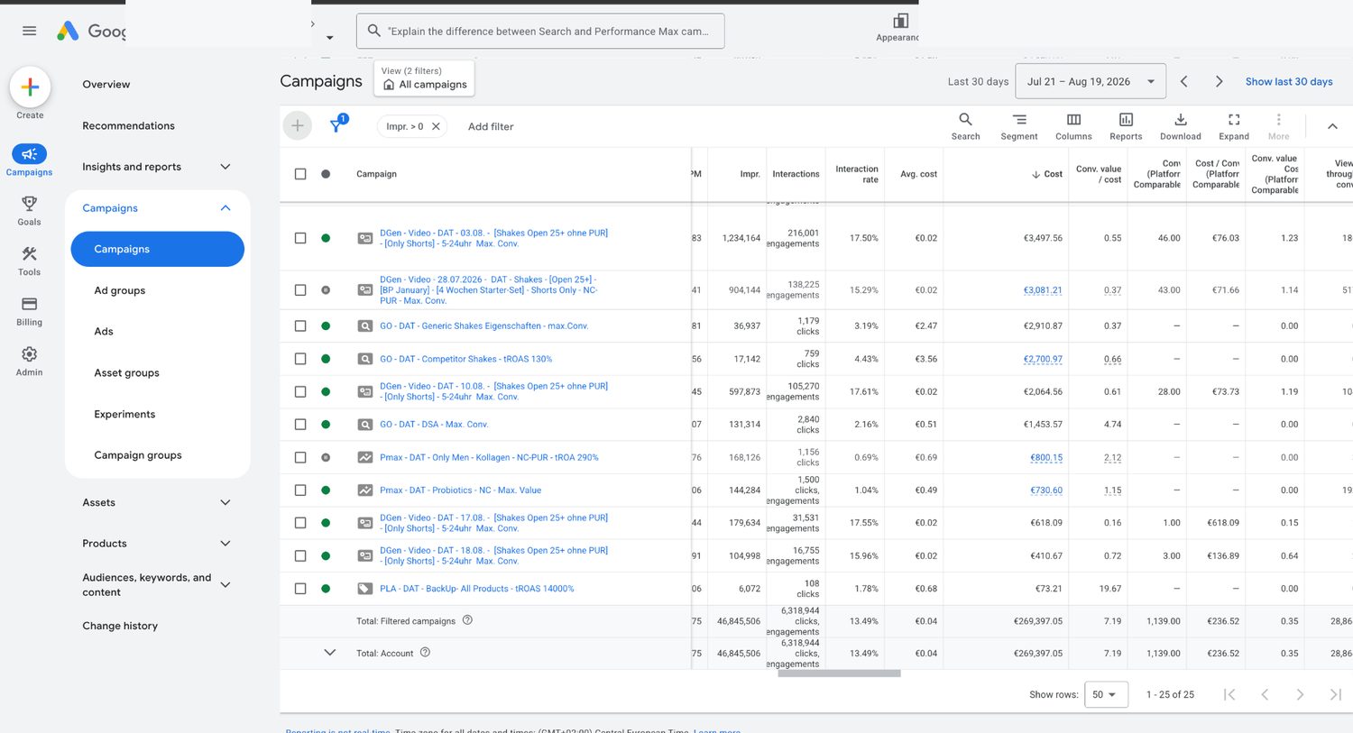Go to previous date range
Viewport: 1353px width, 733px height.
(x=1183, y=81)
